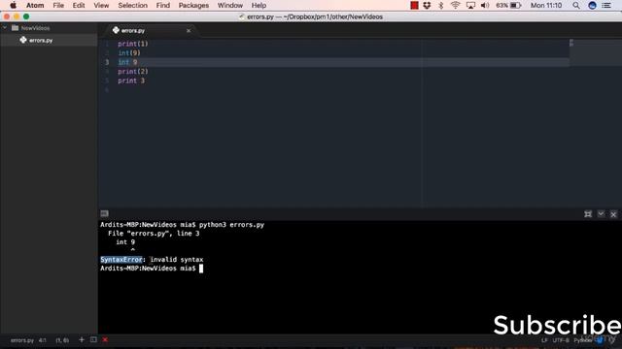Image resolution: width=622 pixels, height=349 pixels.
Task: Open the Atom application menu
Action: [35, 5]
